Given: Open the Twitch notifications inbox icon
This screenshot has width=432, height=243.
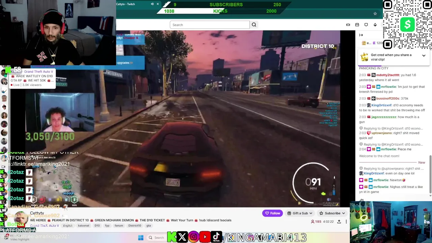Looking at the screenshot, I should 357,25.
